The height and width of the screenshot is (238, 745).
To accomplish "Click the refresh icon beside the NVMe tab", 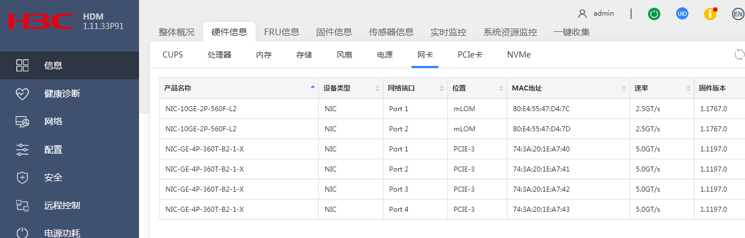I will 739,54.
